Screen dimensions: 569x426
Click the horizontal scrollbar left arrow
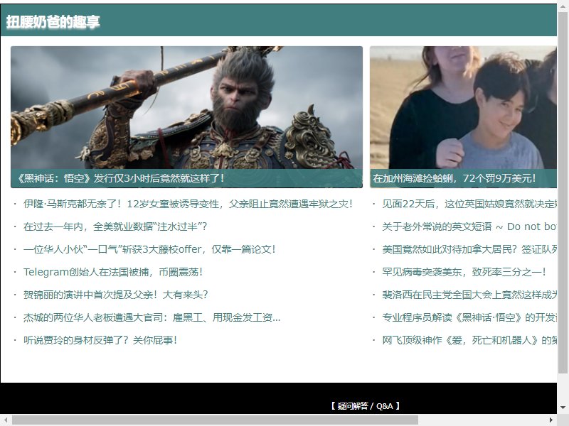[6, 420]
